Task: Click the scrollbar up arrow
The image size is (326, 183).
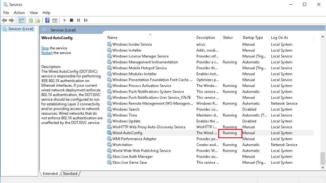Action: (x=323, y=37)
